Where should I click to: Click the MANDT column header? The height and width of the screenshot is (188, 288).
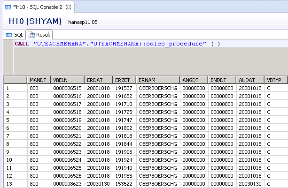click(x=39, y=80)
